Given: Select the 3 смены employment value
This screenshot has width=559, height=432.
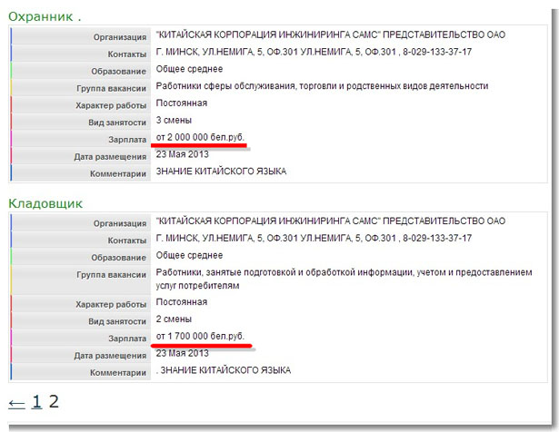Looking at the screenshot, I should click(x=175, y=120).
